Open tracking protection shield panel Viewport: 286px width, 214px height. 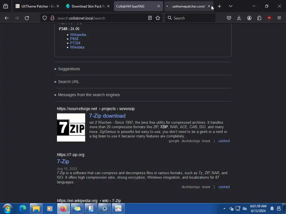45,18
